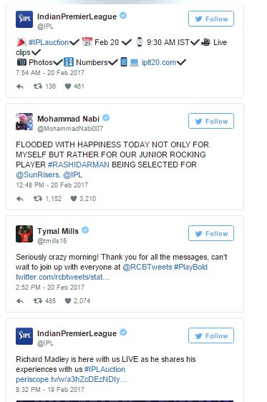Image resolution: width=267 pixels, height=402 pixels.
Task: Like the IPL tweet with 461 likes
Action: coord(68,87)
